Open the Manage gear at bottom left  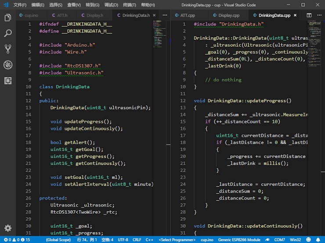7,228
